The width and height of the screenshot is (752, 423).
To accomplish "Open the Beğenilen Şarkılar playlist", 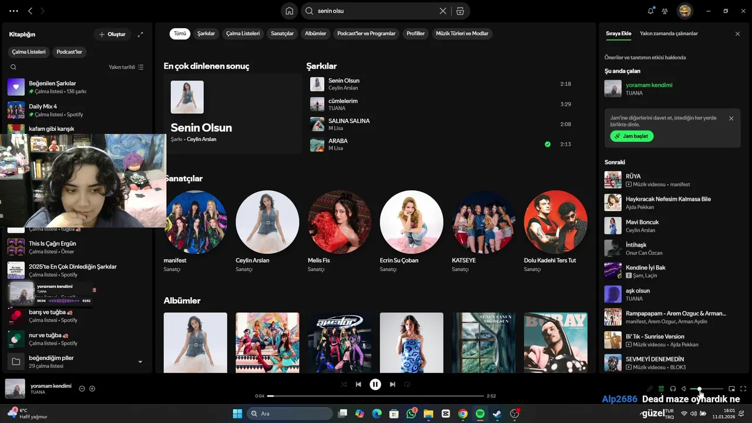I will (76, 87).
